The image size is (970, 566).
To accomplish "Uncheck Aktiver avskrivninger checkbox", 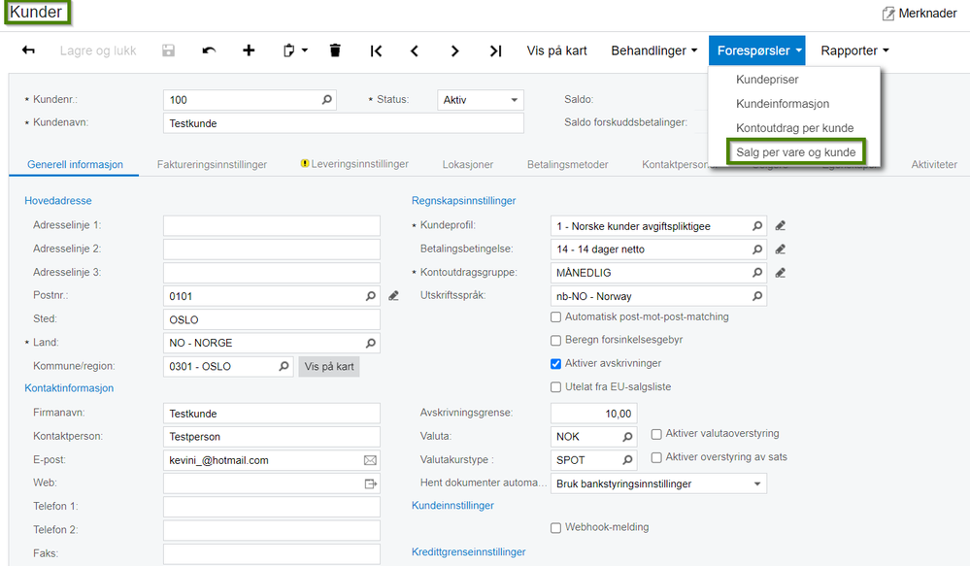I will (555, 364).
